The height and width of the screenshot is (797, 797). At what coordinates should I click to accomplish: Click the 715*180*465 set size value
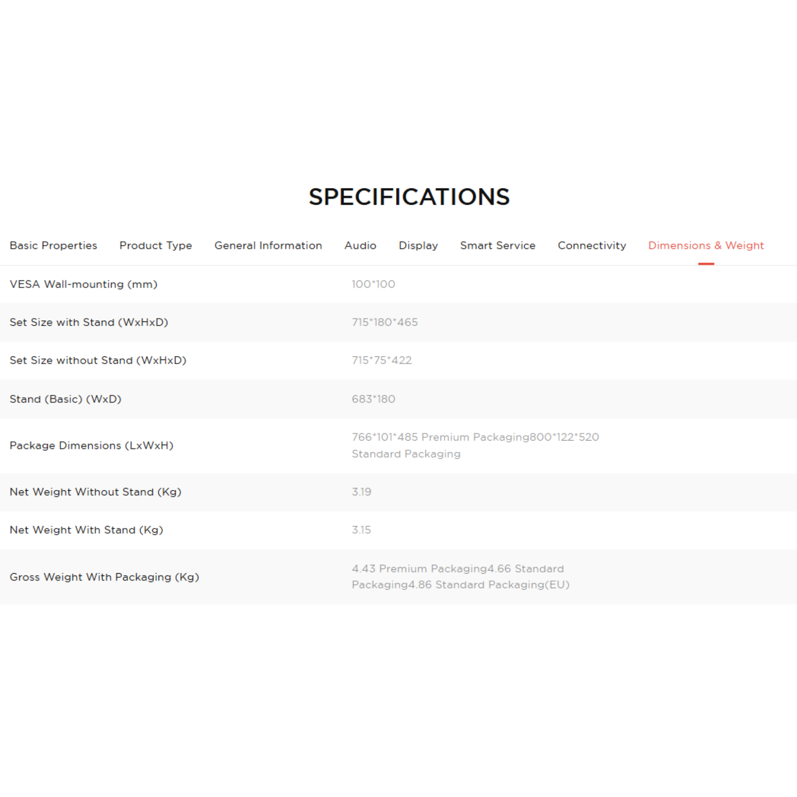(384, 322)
